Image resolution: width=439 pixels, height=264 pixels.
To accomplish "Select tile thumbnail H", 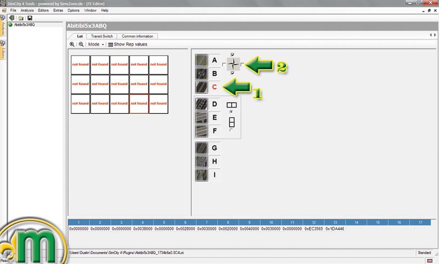I will click(201, 161).
